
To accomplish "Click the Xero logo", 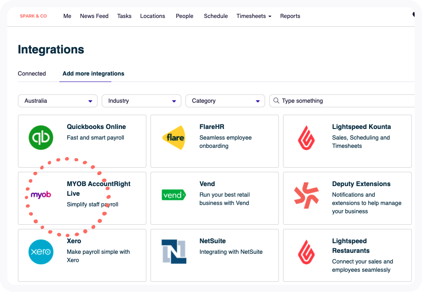I will (41, 251).
